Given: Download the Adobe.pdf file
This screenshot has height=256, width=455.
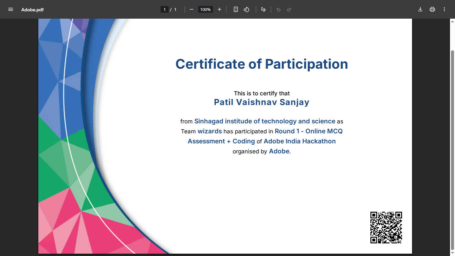Looking at the screenshot, I should pos(420,9).
